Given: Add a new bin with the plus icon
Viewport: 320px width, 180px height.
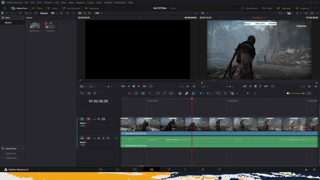Looking at the screenshot, I should pyautogui.click(x=22, y=18).
